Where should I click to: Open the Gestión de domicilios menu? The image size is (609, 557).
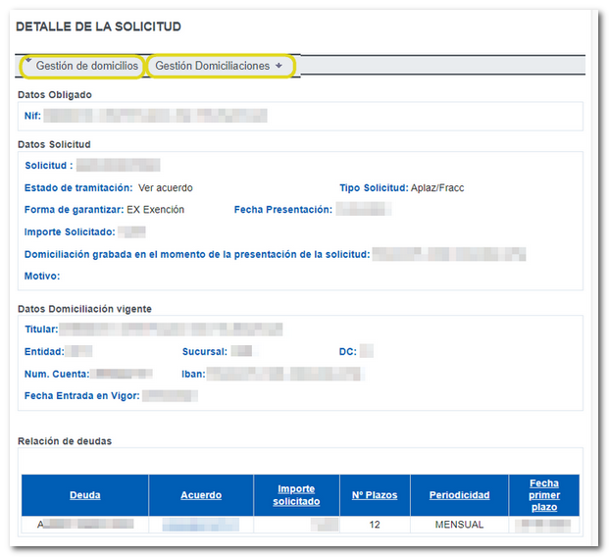click(x=86, y=66)
